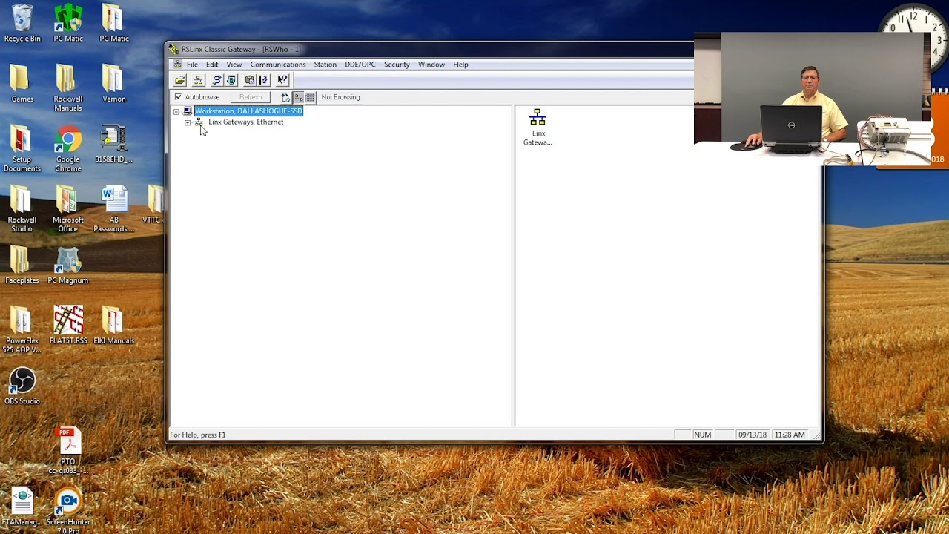This screenshot has height=534, width=949.
Task: Click For Help, press F1 status text
Action: tap(198, 435)
